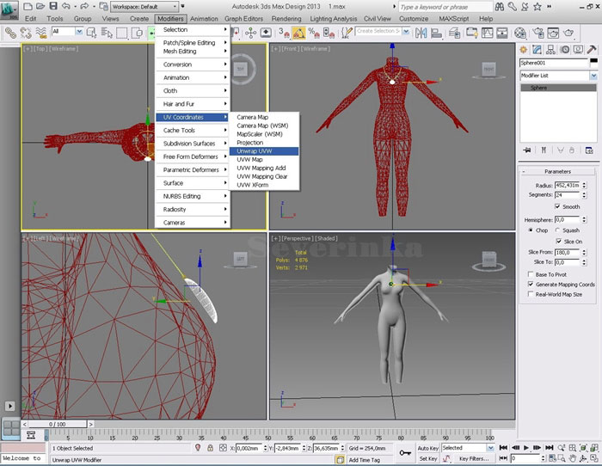Click the Select Object tool icon
Viewport: 602px width, 466px height.
[x=91, y=33]
